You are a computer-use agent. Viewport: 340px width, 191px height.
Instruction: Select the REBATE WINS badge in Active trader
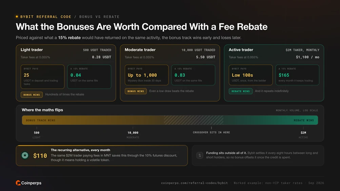coord(240,91)
